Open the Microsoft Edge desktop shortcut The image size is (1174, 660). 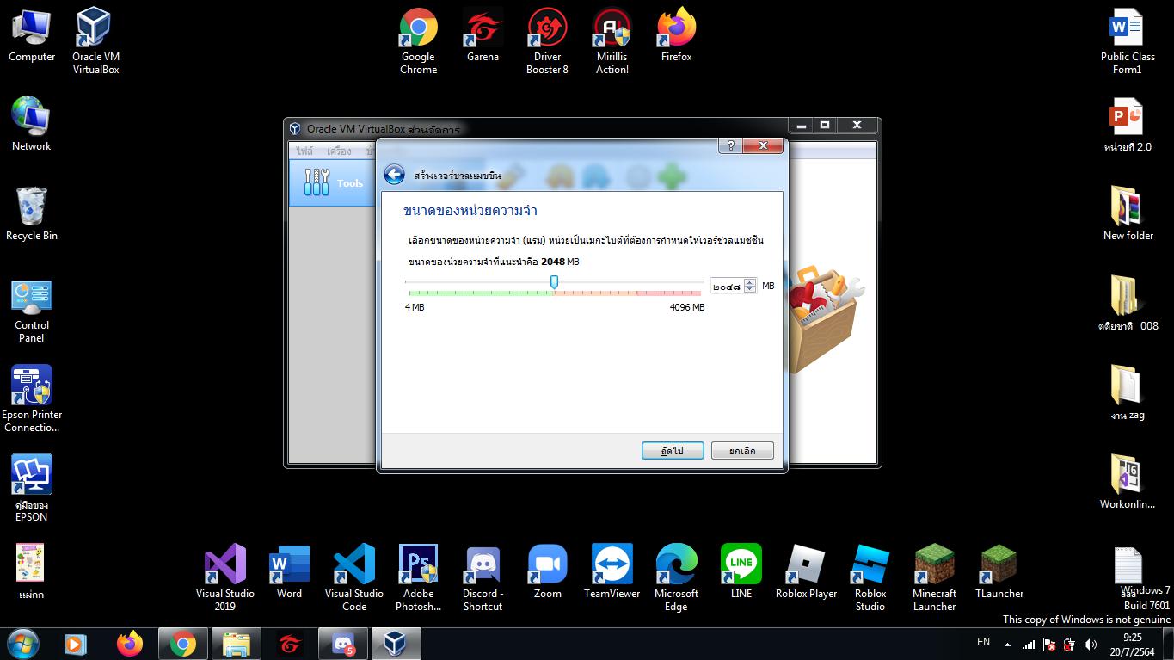(676, 578)
